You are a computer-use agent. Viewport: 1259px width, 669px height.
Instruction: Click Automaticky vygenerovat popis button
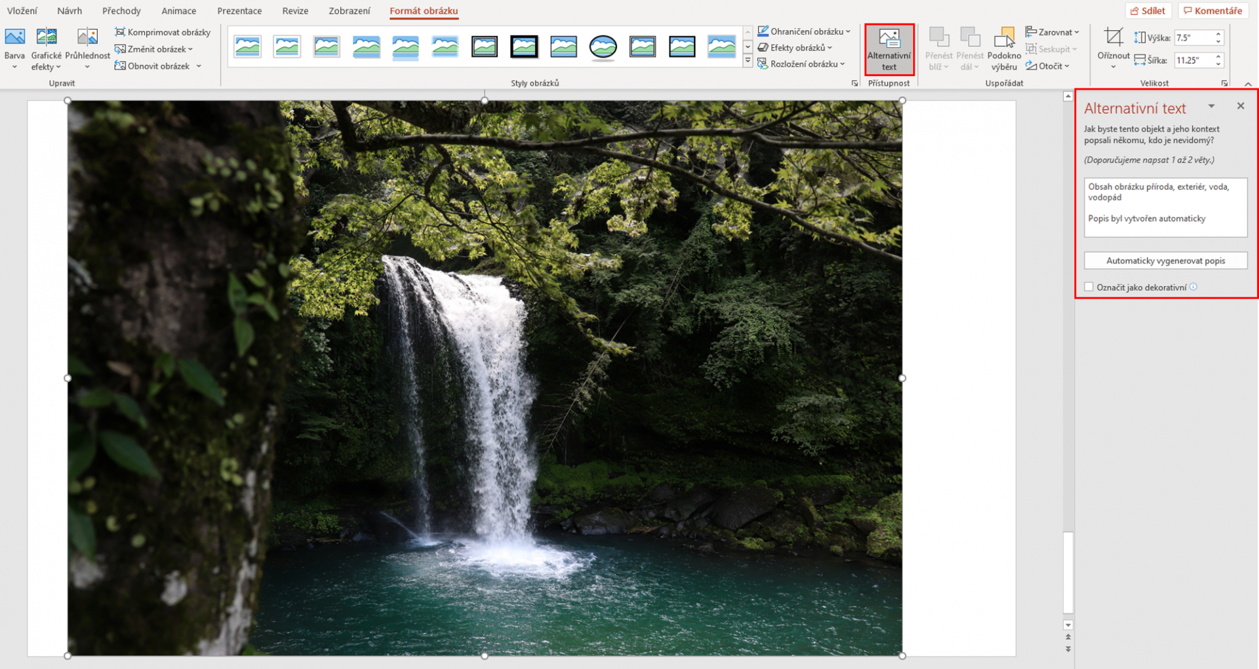[1165, 260]
